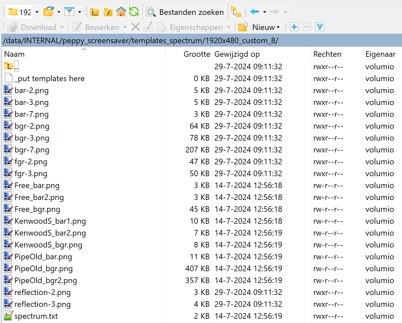Select the PipeOld_bgr2.png file
Screen dimensions: 402x323
tap(46, 280)
